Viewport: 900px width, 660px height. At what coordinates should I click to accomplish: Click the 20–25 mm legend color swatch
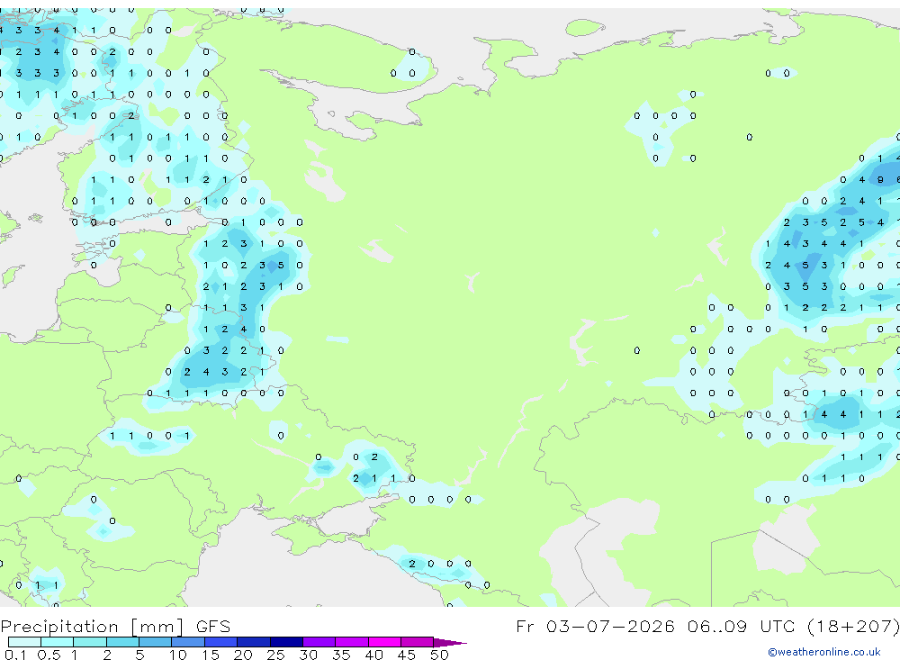point(254,642)
